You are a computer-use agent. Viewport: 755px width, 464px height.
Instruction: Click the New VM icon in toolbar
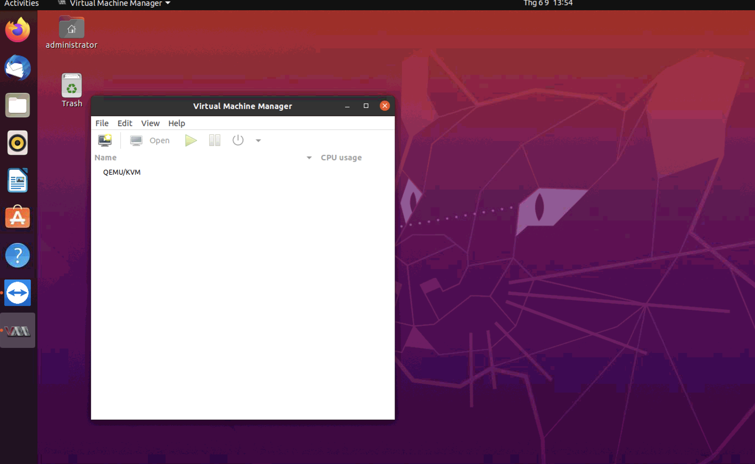click(105, 140)
